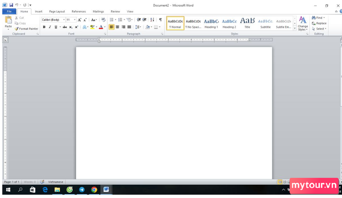Click the Replace button

click(319, 23)
